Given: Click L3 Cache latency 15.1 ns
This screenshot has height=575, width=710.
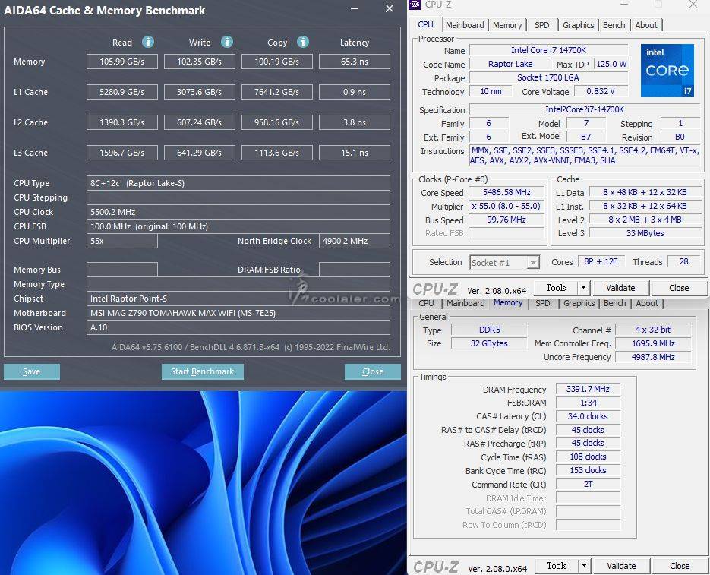Looking at the screenshot, I should click(x=355, y=153).
